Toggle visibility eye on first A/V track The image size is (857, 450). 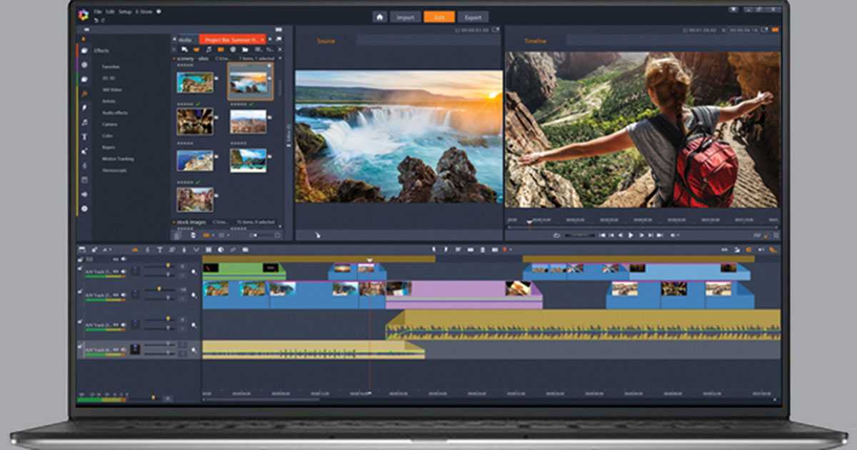tap(115, 271)
